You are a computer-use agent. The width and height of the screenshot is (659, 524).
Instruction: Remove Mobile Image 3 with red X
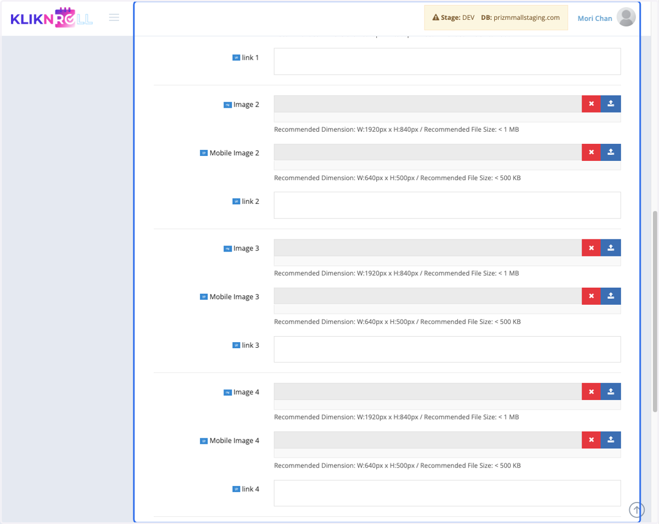(591, 296)
